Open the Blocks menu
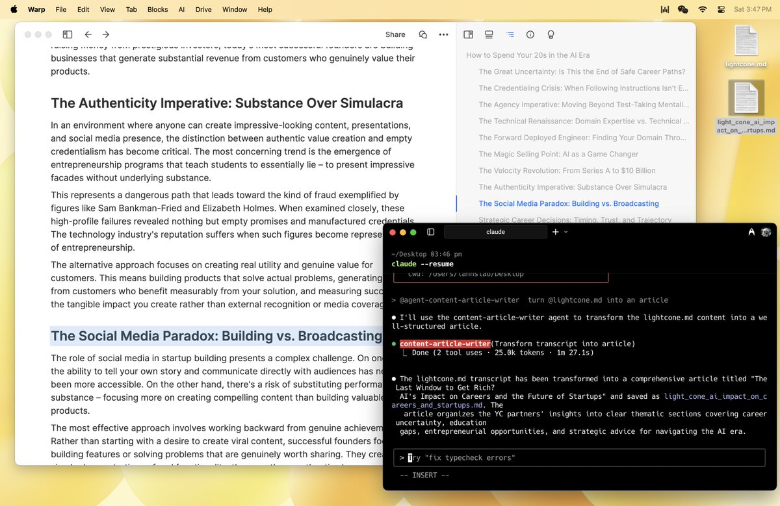Viewport: 780px width, 506px height. pyautogui.click(x=157, y=9)
